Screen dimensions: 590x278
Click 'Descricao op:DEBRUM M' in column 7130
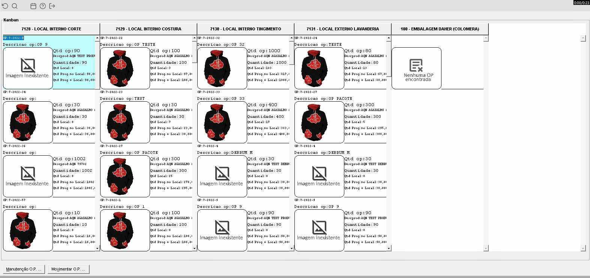225,153
